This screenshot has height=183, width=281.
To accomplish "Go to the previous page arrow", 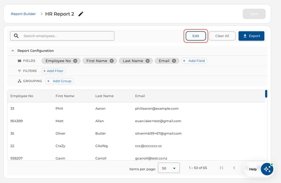I will pyautogui.click(x=234, y=168).
